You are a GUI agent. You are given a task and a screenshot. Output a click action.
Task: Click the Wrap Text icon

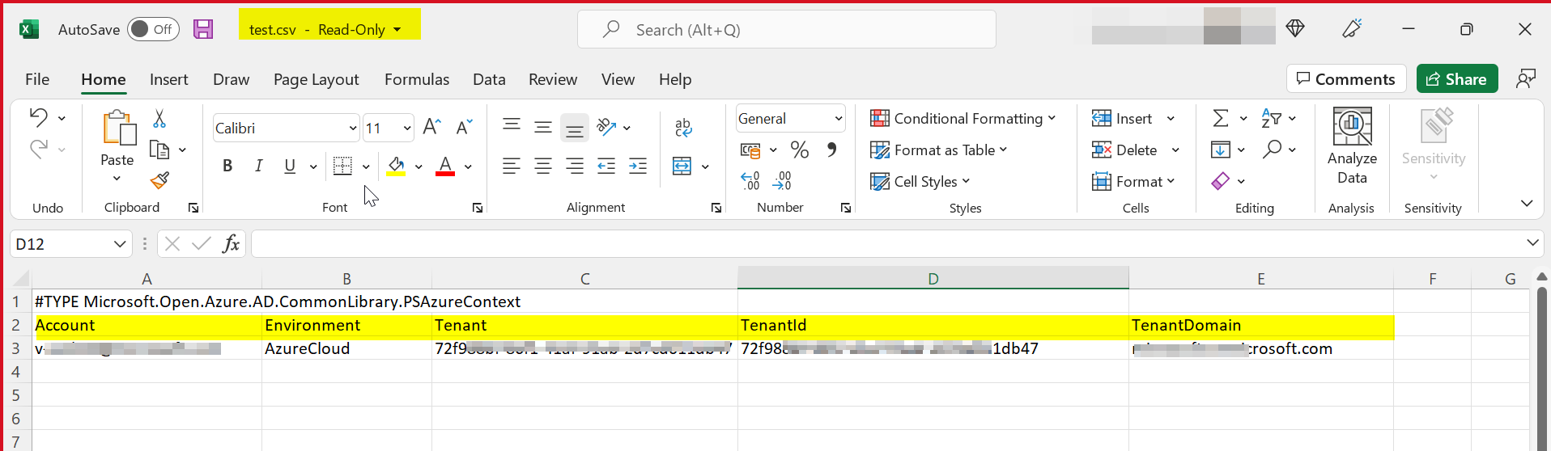[x=682, y=127]
